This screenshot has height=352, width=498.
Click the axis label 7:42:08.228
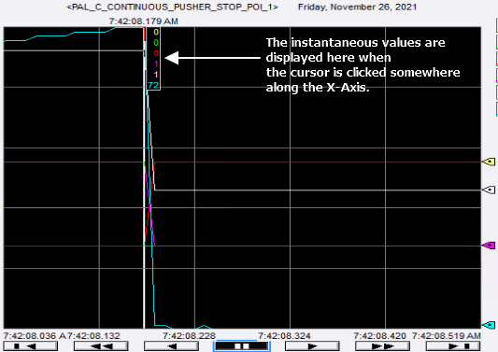[189, 335]
